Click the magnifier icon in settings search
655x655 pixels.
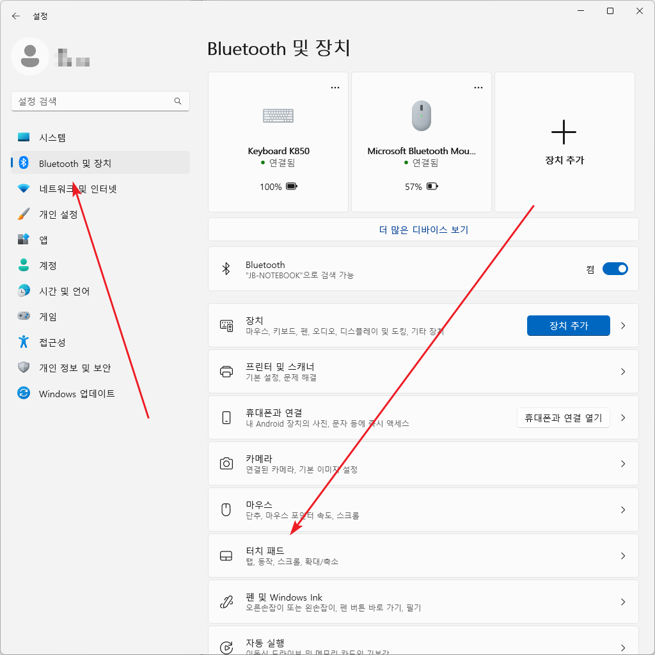pos(178,101)
